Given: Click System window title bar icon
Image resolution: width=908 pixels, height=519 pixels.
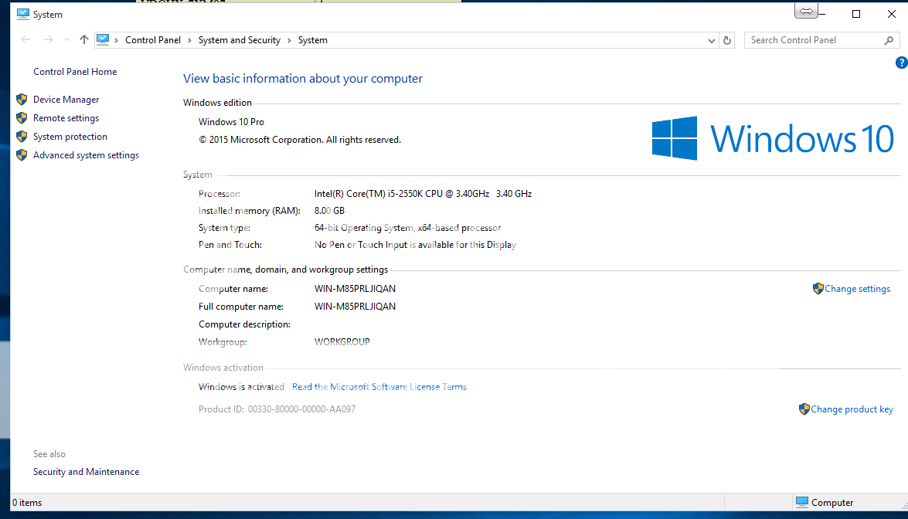Looking at the screenshot, I should (x=22, y=15).
